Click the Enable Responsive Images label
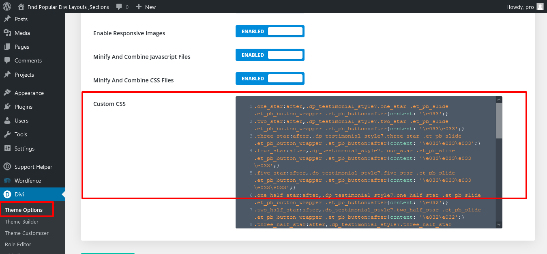 tap(129, 33)
